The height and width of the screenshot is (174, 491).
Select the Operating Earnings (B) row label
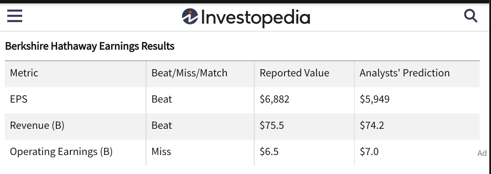[61, 151]
